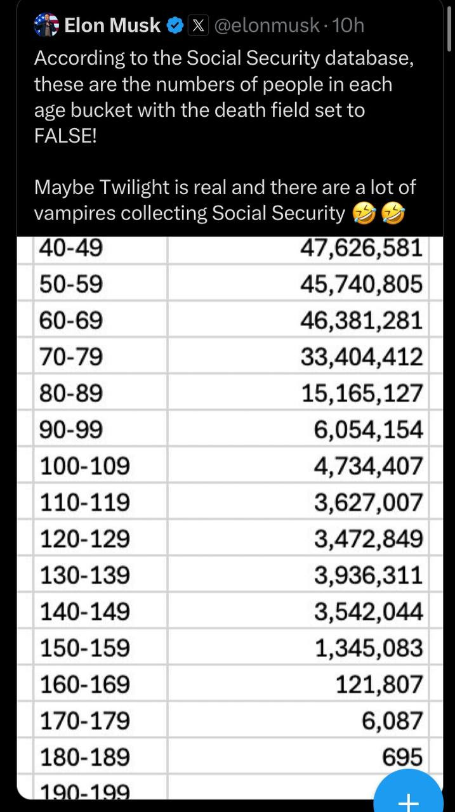The height and width of the screenshot is (812, 455).
Task: Select the 6,054,154 value for 90-99
Action: coord(368,430)
